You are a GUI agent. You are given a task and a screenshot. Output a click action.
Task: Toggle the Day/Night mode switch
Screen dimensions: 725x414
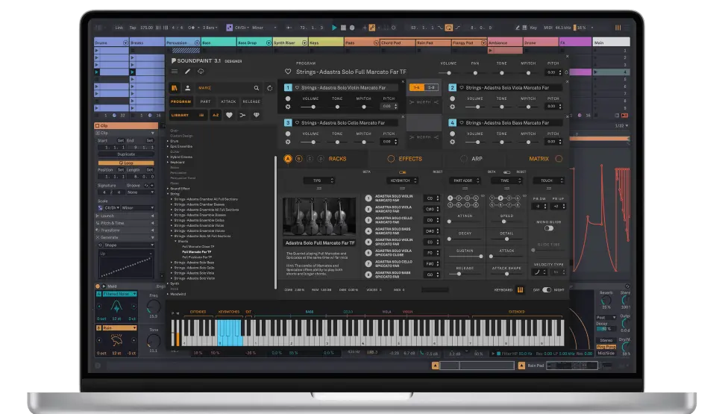pyautogui.click(x=547, y=289)
